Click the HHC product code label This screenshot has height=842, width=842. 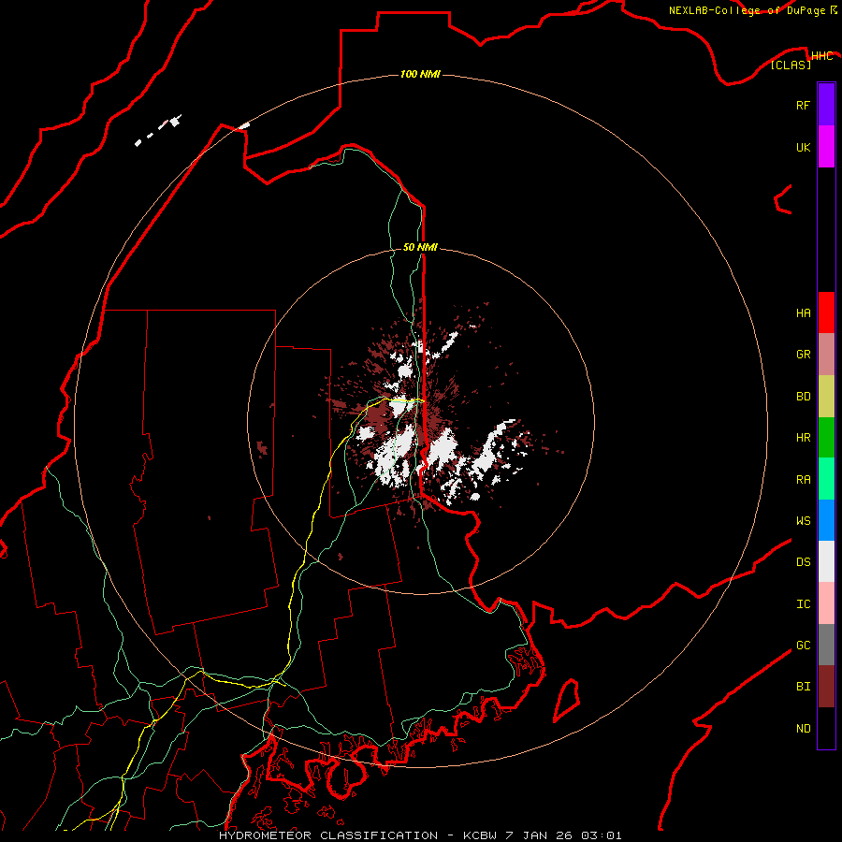821,56
